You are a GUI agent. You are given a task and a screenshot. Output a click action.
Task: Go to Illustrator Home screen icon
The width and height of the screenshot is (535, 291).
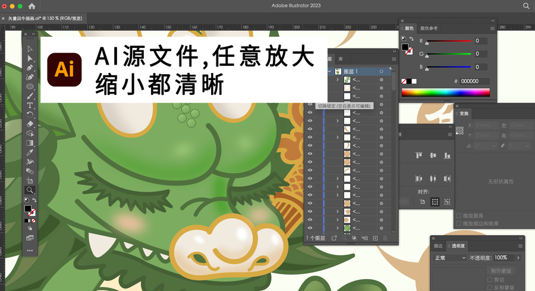pyautogui.click(x=32, y=6)
